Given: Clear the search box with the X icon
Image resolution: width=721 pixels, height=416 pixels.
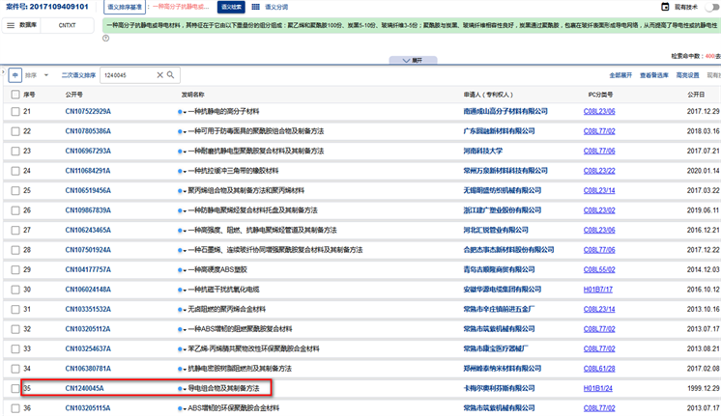Looking at the screenshot, I should [159, 74].
